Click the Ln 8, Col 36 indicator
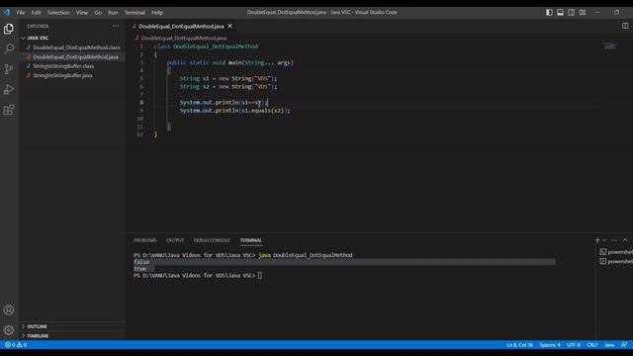The image size is (633, 356). [519, 345]
